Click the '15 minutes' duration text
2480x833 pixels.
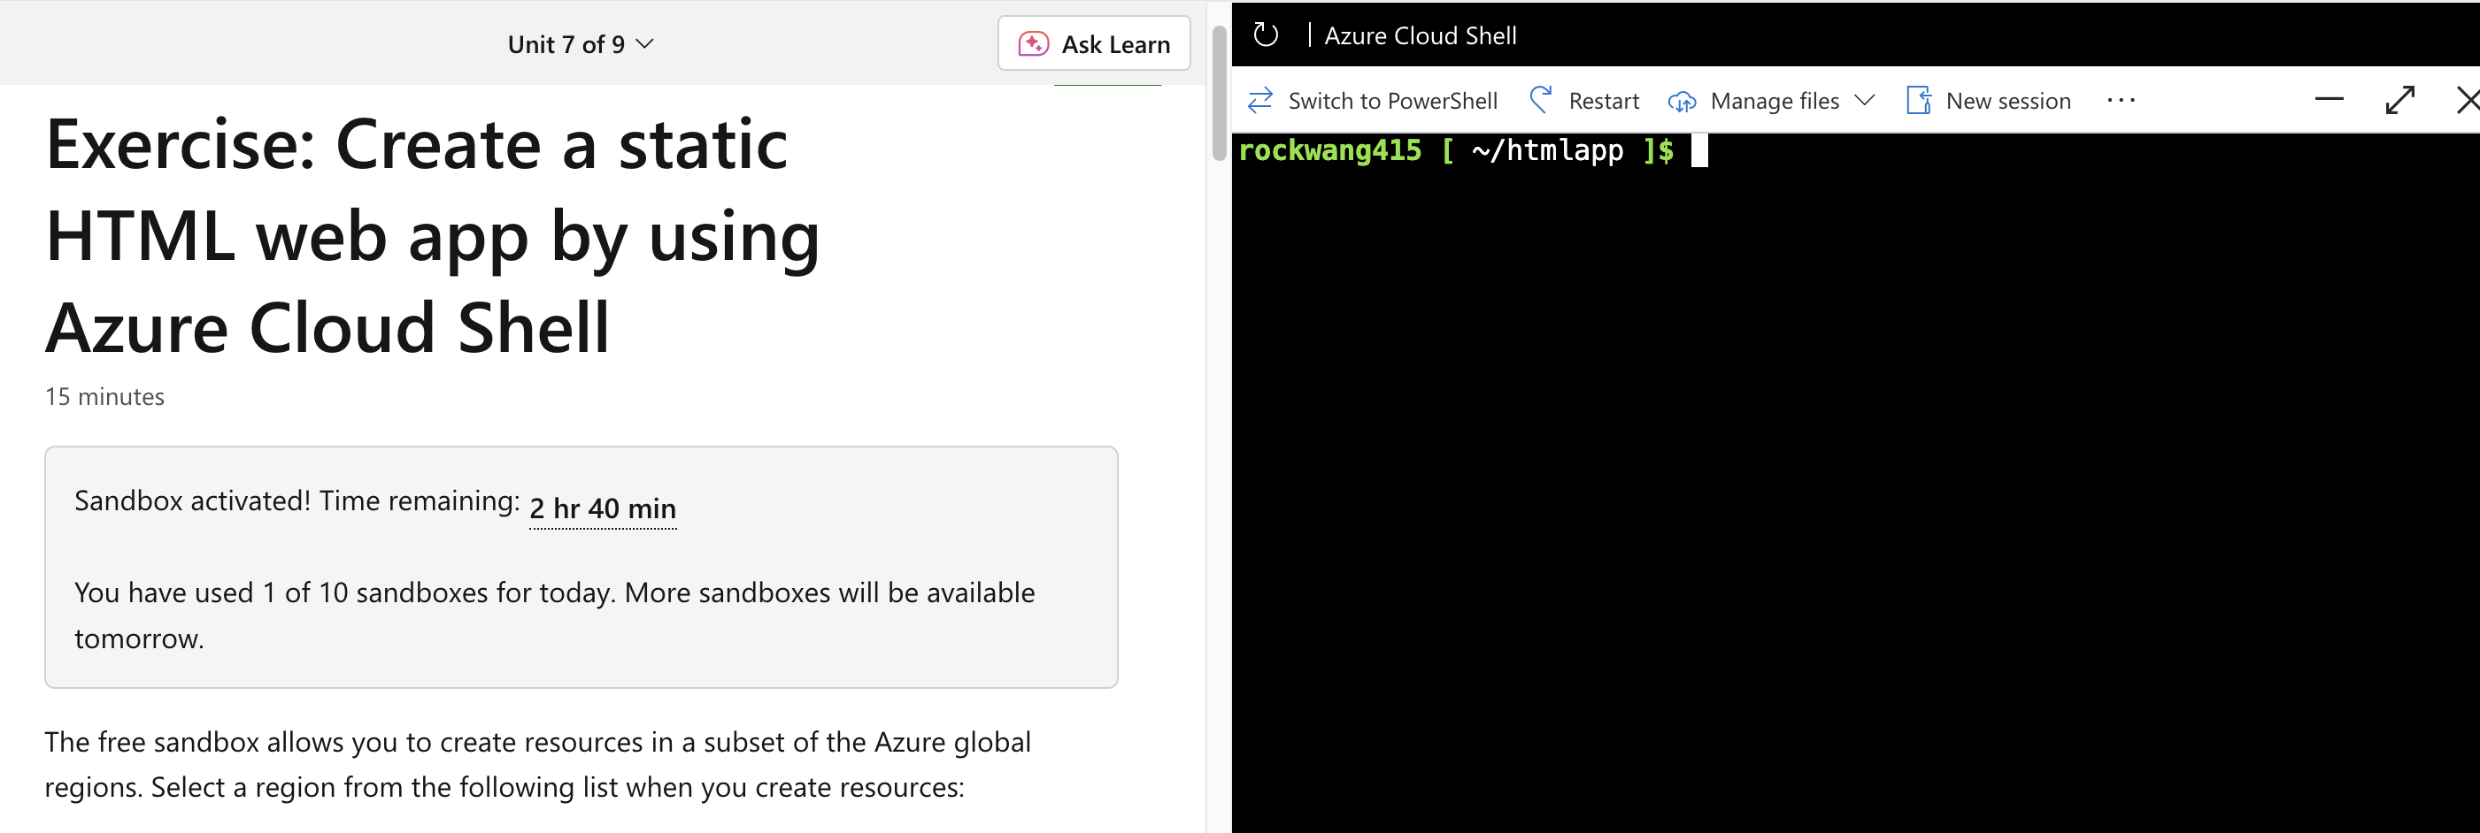coord(104,396)
